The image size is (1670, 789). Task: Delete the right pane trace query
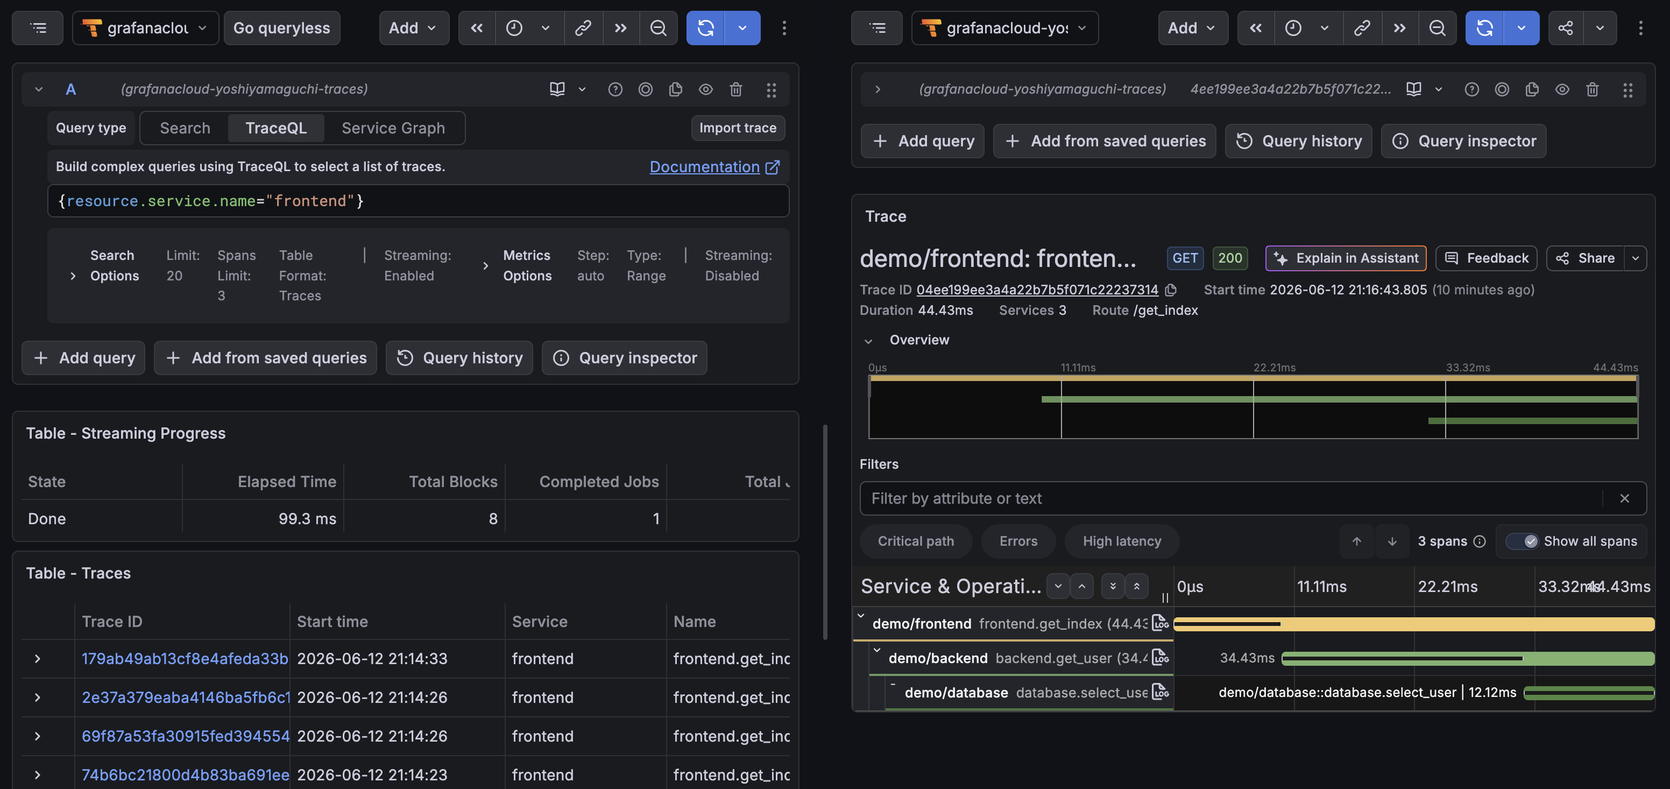(1592, 89)
